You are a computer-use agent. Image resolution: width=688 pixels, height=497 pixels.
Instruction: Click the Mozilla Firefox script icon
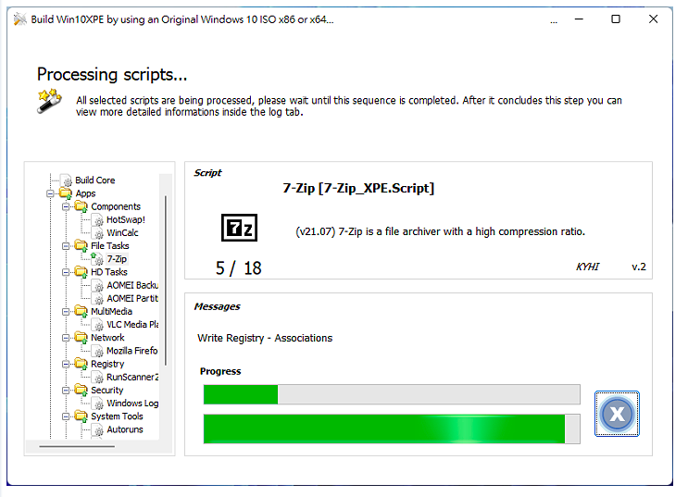(x=98, y=352)
